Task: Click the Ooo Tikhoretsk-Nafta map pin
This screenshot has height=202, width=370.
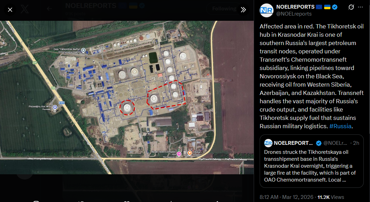Action: pyautogui.click(x=83, y=50)
